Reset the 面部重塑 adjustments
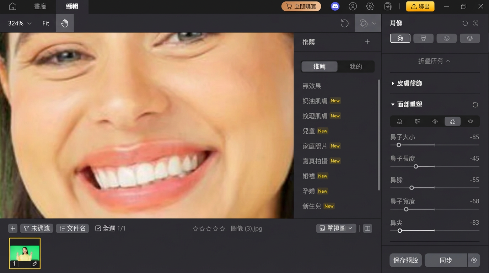489x273 pixels. 475,105
